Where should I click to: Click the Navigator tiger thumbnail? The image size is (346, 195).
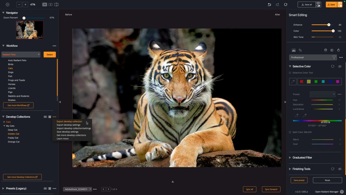tap(29, 30)
